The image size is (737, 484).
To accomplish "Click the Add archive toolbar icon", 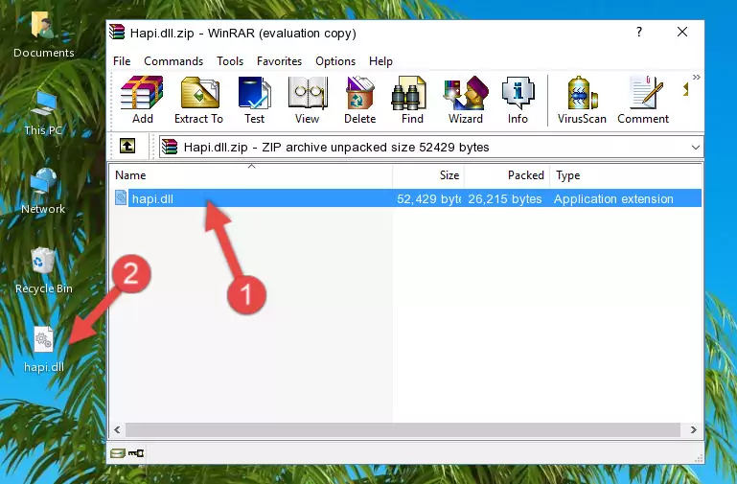I will coord(142,100).
